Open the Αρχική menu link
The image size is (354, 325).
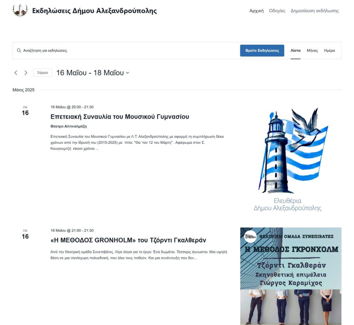pos(257,11)
